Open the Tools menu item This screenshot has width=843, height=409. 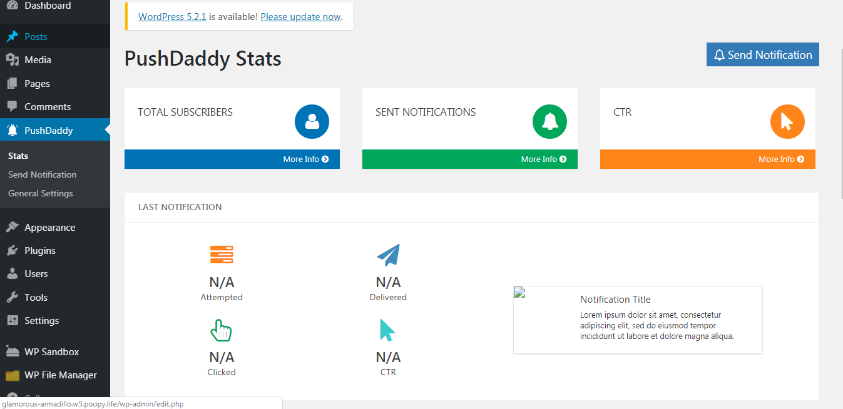[55, 297]
